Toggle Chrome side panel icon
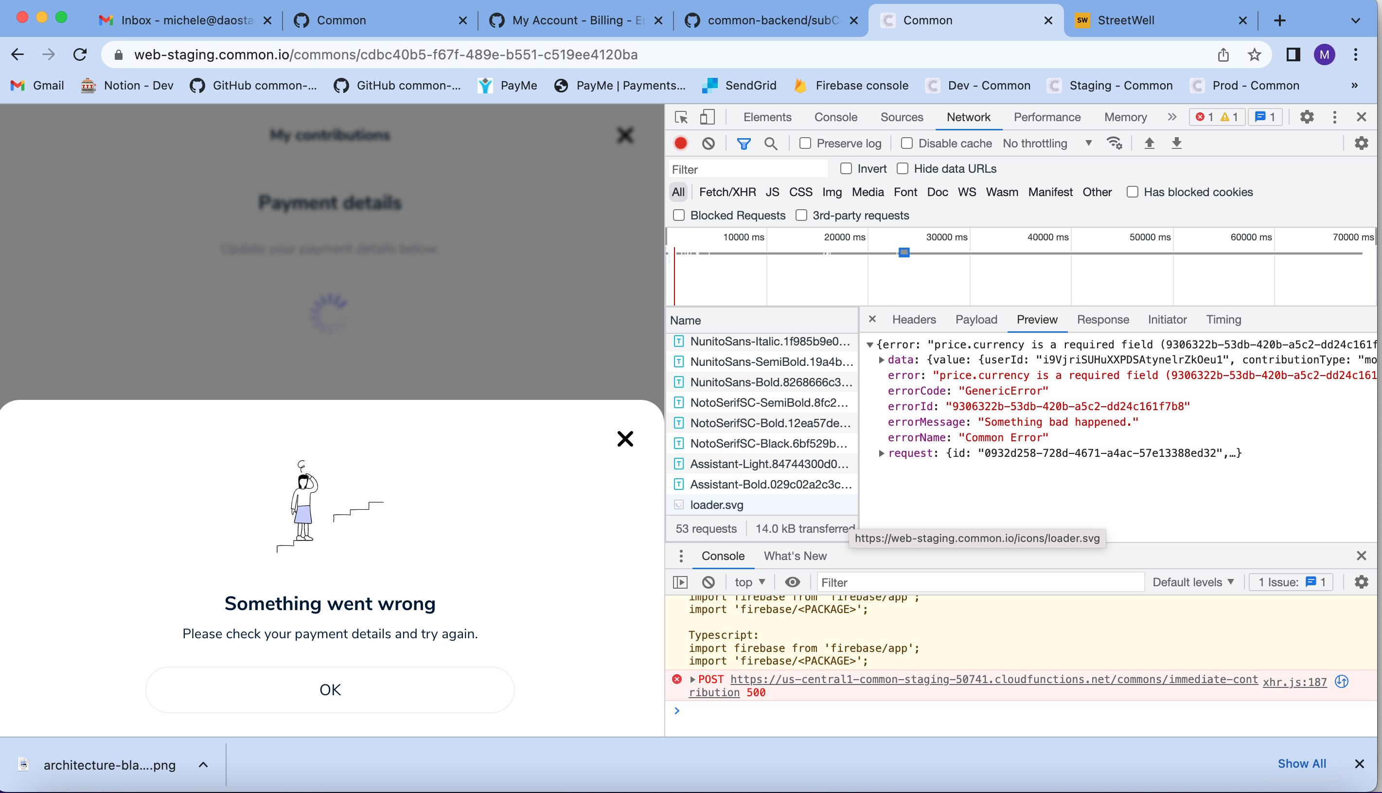This screenshot has width=1382, height=793. pos(1293,54)
